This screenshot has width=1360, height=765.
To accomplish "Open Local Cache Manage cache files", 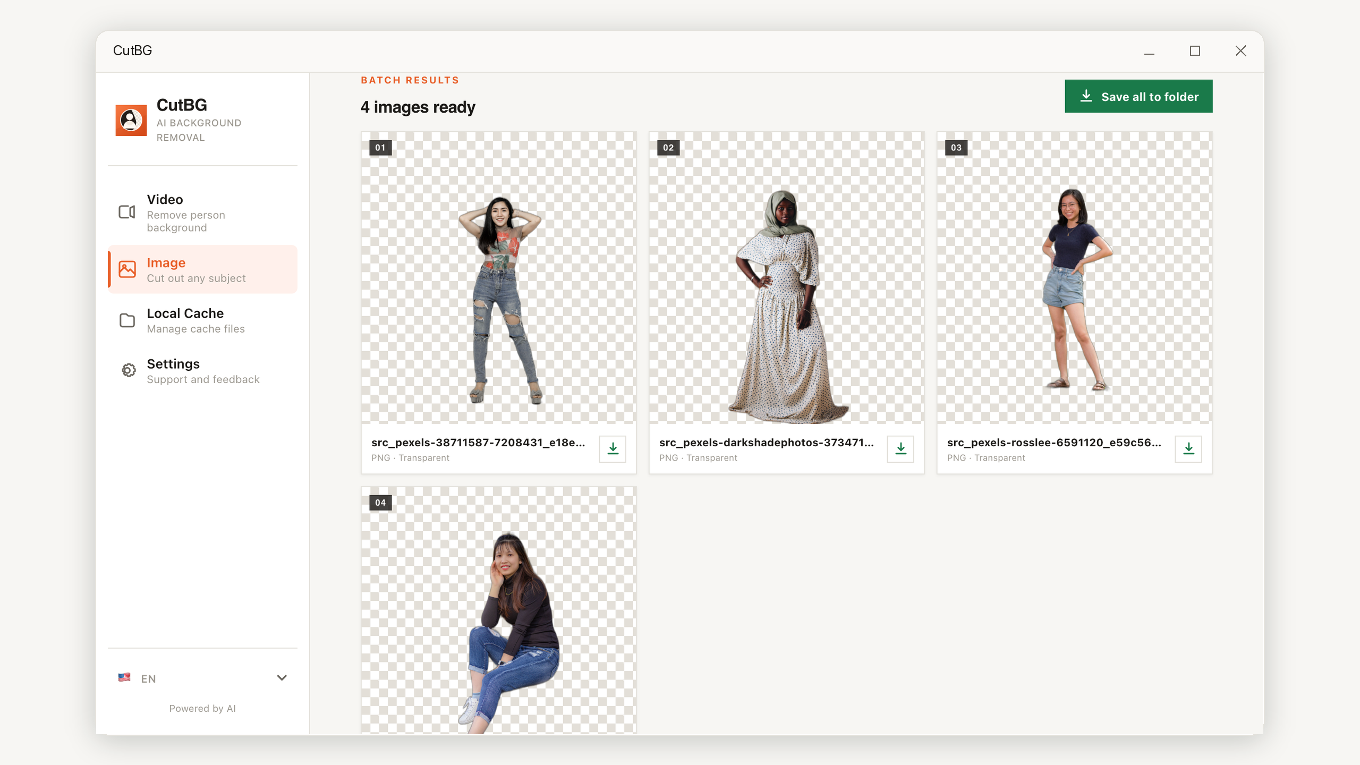I will 202,320.
